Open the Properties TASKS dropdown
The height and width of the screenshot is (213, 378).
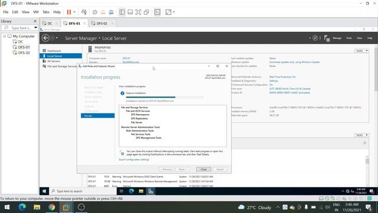[361, 51]
